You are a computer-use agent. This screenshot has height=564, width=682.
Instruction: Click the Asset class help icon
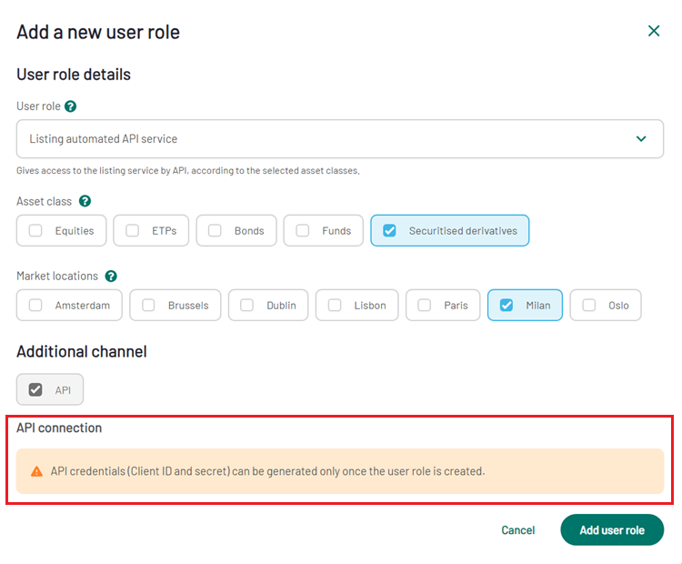pos(85,201)
